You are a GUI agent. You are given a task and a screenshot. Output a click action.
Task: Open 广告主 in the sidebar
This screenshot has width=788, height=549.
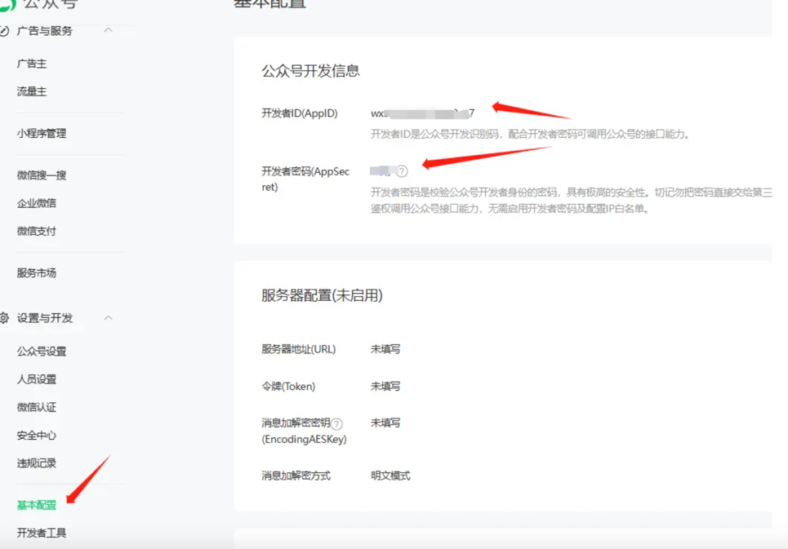tap(32, 64)
